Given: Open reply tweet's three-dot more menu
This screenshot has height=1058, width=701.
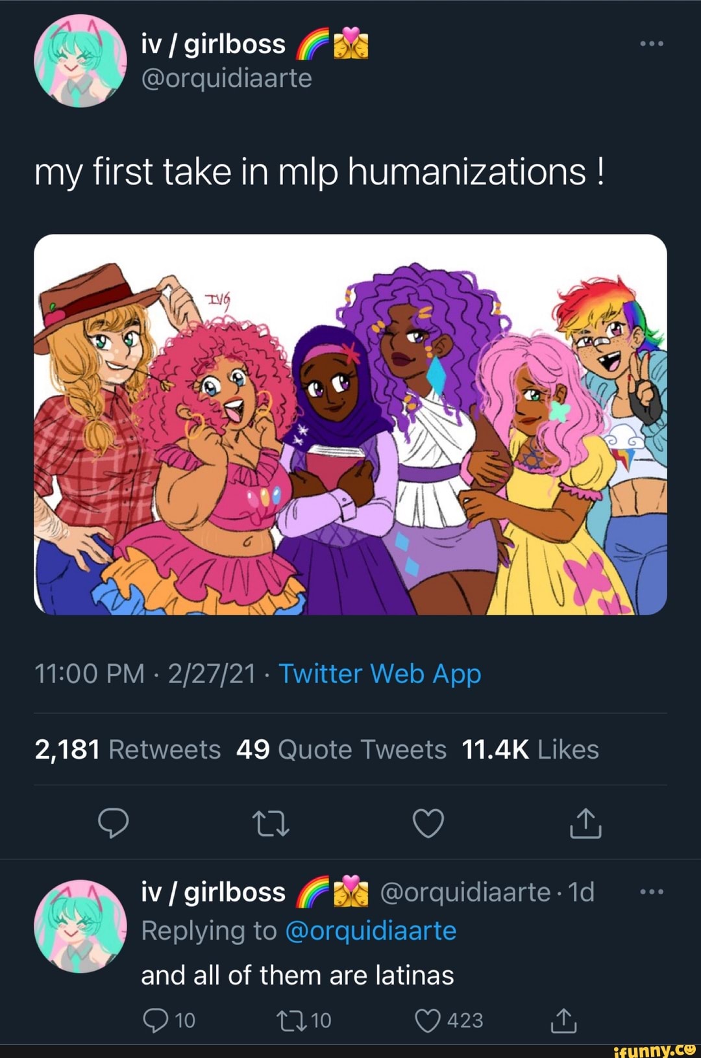Looking at the screenshot, I should click(x=651, y=892).
